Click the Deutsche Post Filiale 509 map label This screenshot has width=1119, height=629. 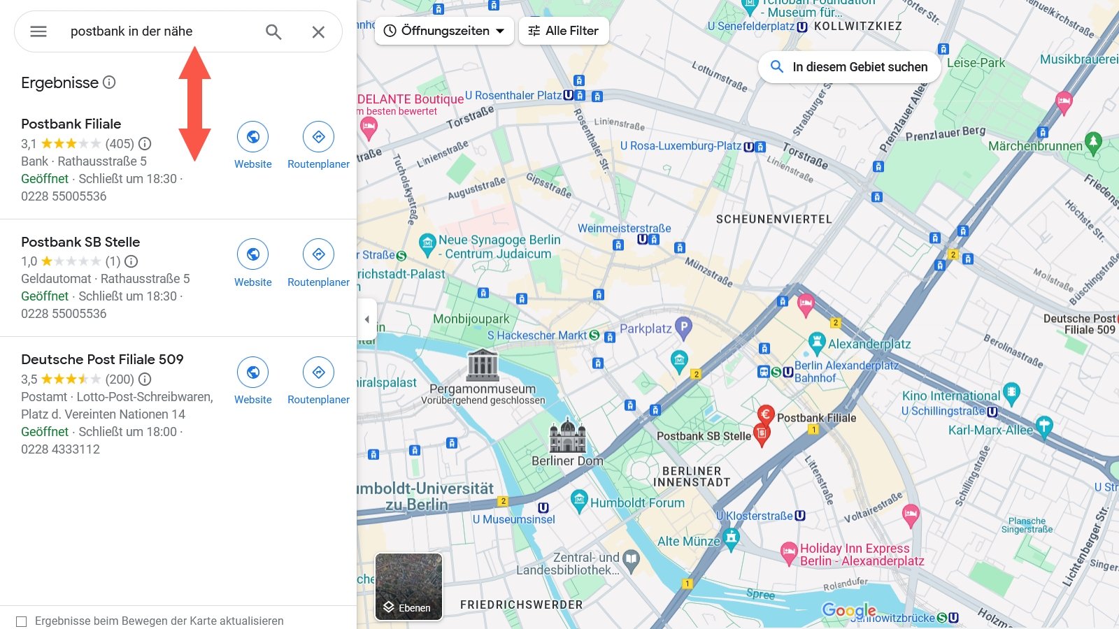pyautogui.click(x=1081, y=324)
